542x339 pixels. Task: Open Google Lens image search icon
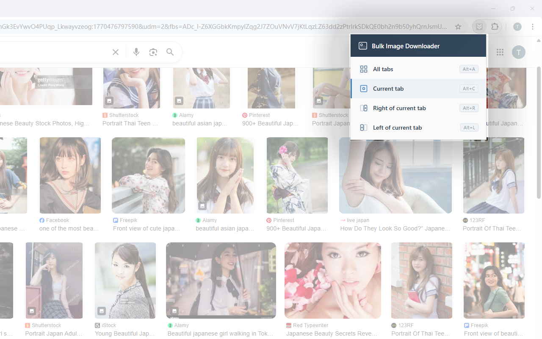pos(153,52)
